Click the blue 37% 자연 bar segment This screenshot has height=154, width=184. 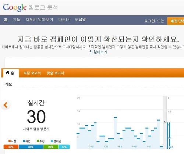click(x=31, y=147)
